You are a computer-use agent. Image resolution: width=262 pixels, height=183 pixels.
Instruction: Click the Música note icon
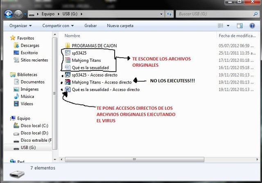pyautogui.click(x=16, y=97)
